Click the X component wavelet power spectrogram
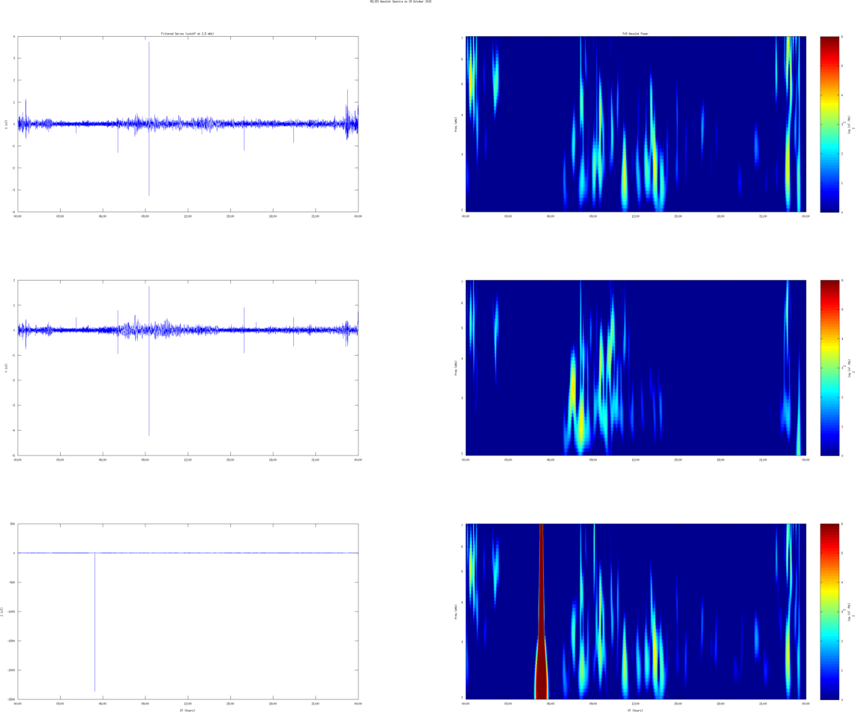 pos(635,124)
